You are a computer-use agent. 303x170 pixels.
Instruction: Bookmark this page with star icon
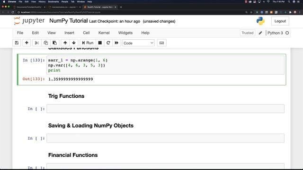[x=251, y=12]
